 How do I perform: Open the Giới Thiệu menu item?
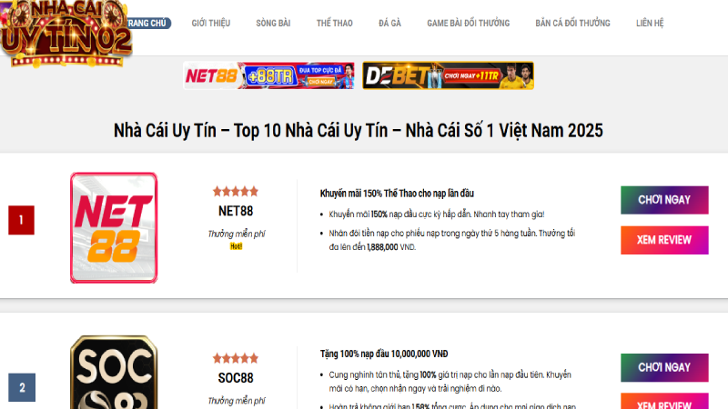[x=211, y=24]
